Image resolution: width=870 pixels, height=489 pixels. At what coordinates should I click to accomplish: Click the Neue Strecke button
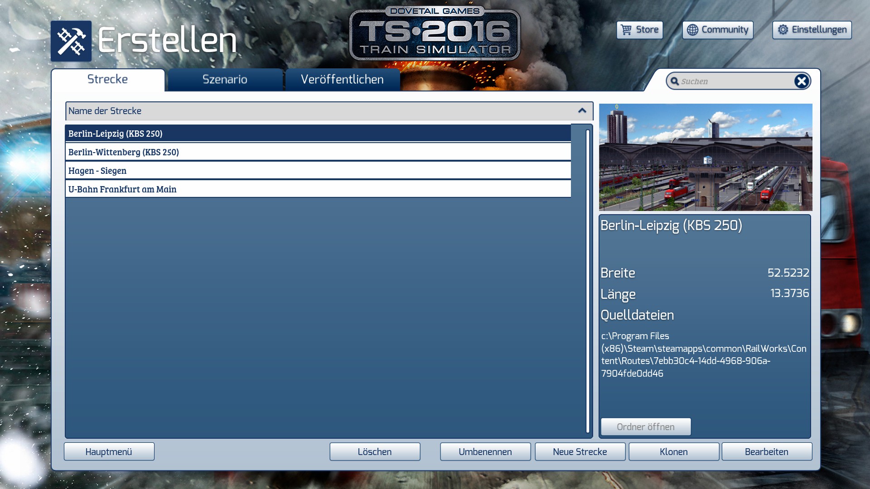click(x=580, y=452)
